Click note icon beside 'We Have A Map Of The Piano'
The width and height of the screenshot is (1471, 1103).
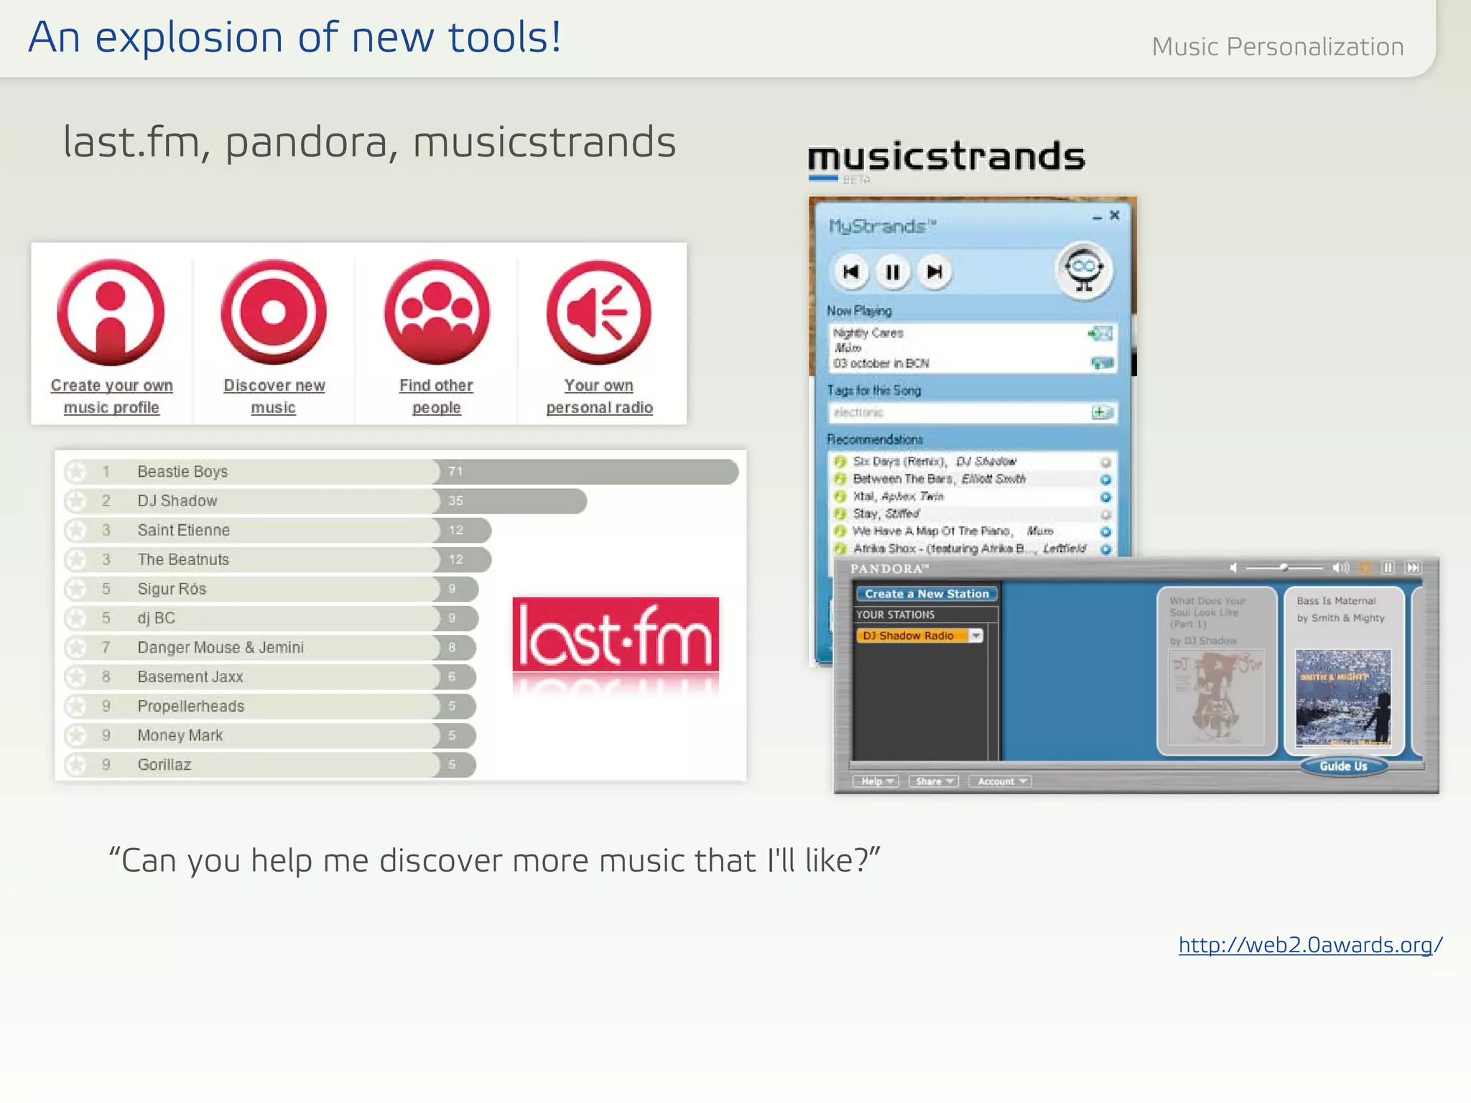click(840, 531)
